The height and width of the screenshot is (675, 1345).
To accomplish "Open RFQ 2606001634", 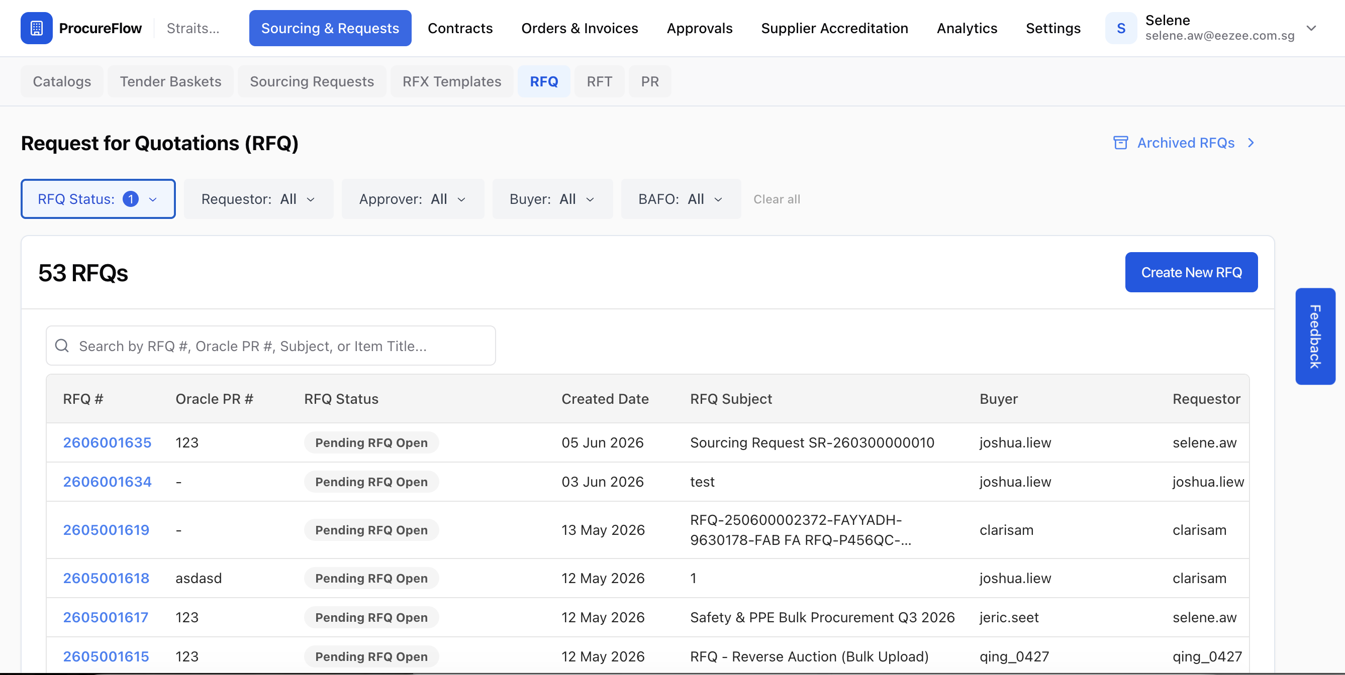I will 107,482.
